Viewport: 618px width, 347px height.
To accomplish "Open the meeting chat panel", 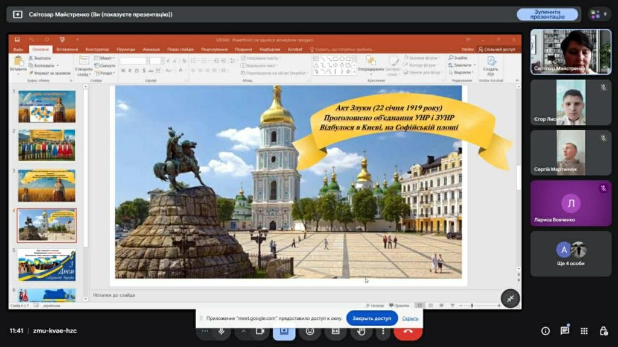I will 565,331.
